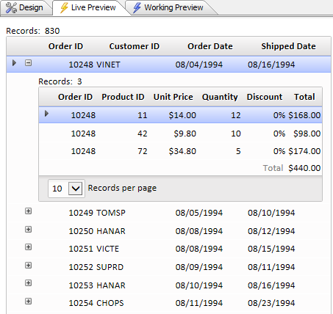Screen dimensions: 333x314
Task: Click order date 08/04/1994
Action: tap(199, 65)
